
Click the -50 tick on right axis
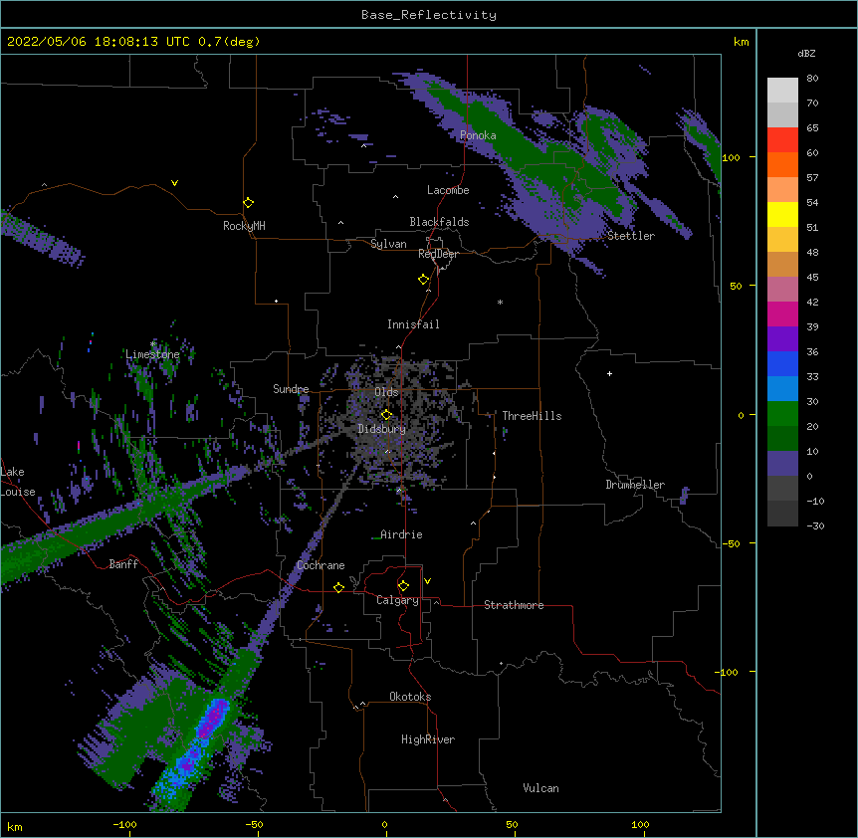(x=731, y=543)
